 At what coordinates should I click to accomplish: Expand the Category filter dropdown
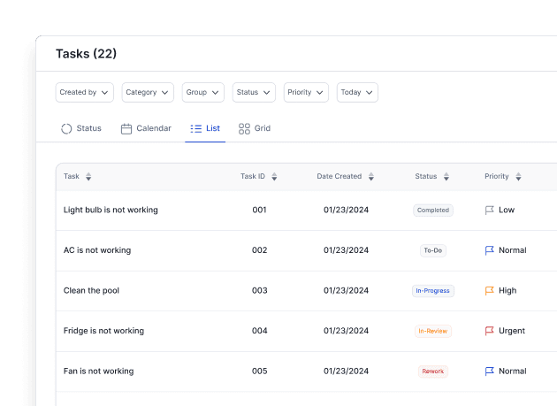149,92
